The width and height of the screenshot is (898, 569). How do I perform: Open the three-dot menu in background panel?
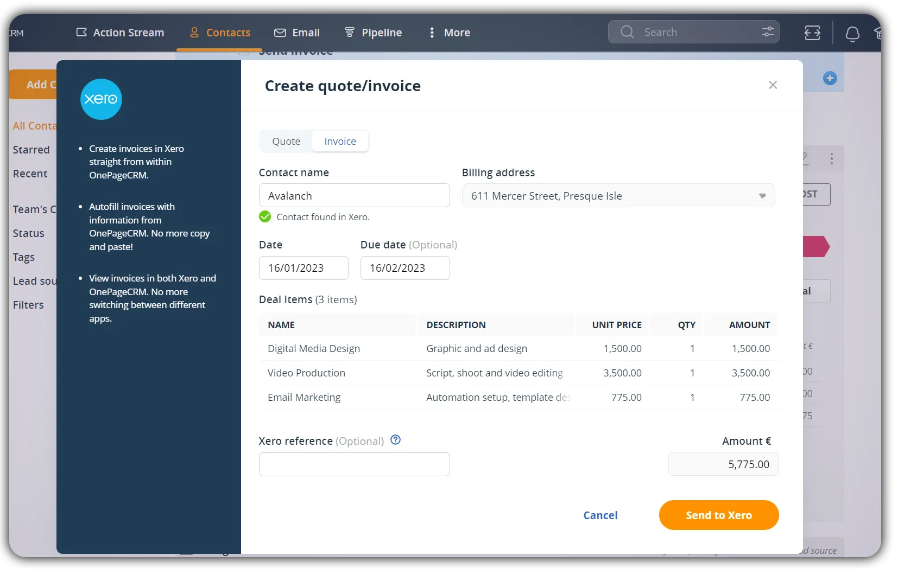click(x=831, y=159)
